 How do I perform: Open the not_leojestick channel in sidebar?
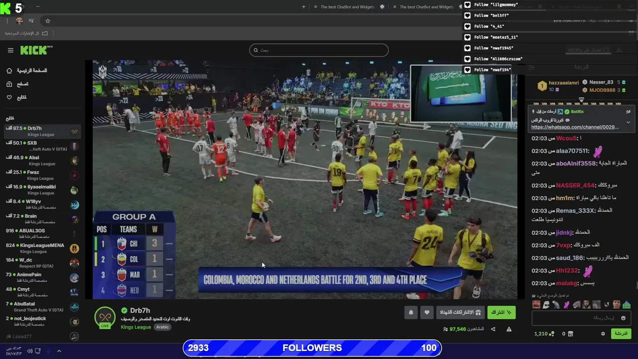coord(42,321)
